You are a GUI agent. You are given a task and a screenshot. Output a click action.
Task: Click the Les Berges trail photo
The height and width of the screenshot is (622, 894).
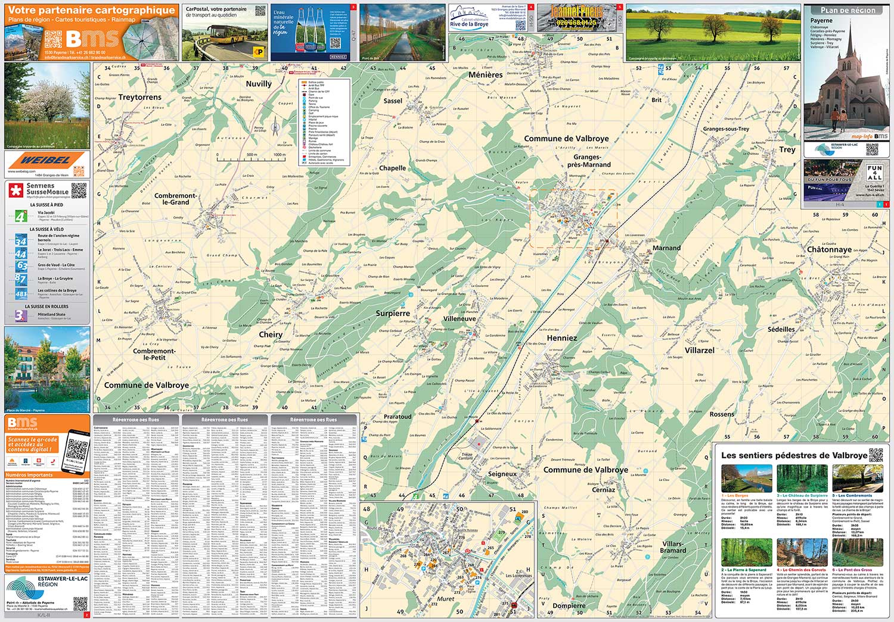click(746, 479)
